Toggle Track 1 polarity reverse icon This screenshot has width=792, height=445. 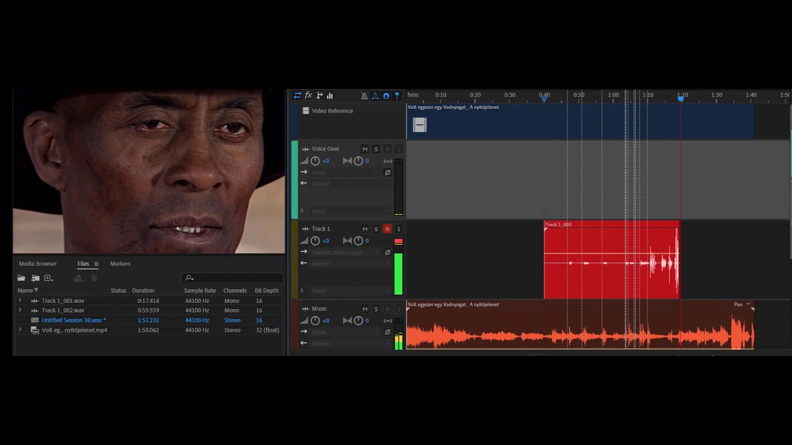point(387,252)
